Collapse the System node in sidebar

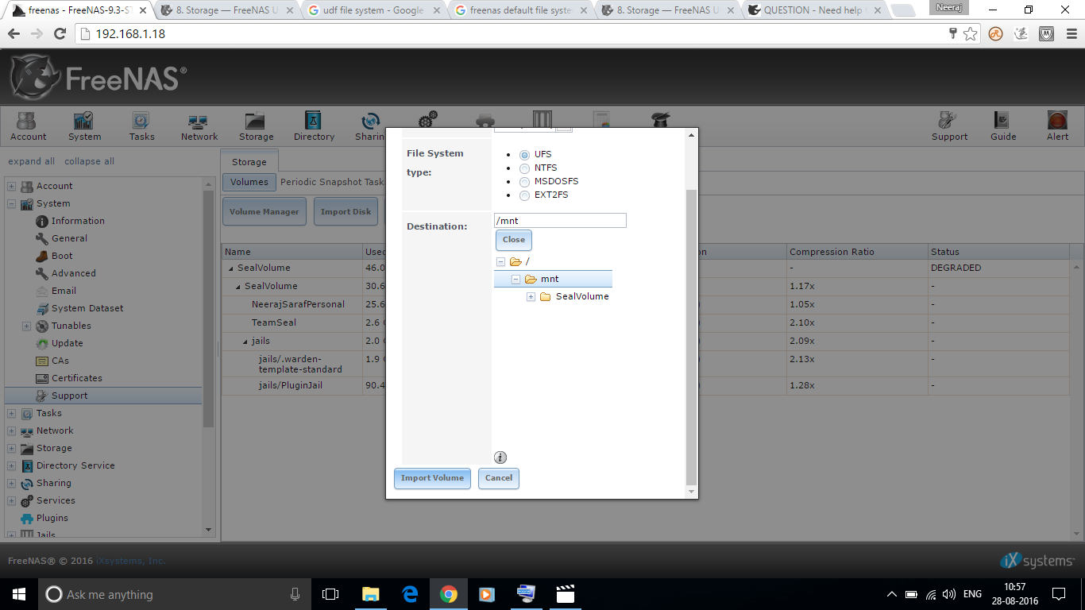[11, 203]
